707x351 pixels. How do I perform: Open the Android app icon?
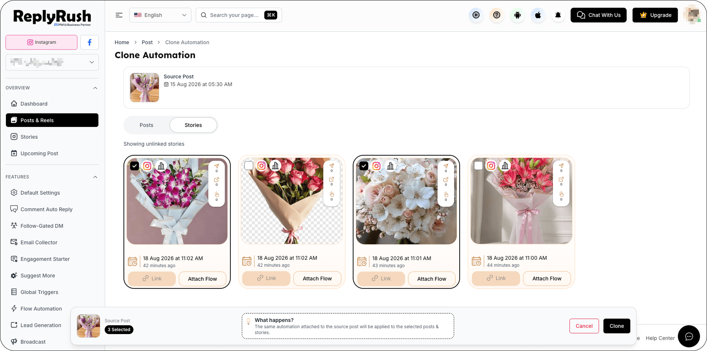518,15
